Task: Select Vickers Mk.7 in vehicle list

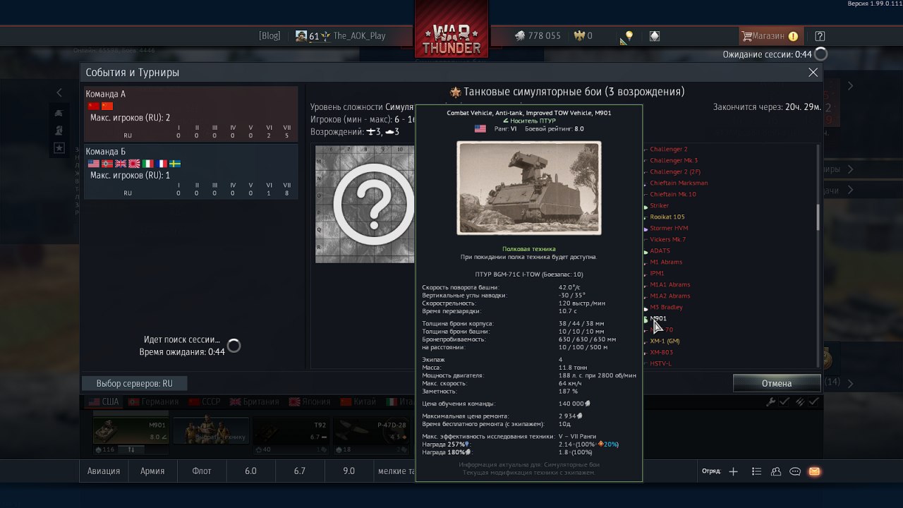Action: [667, 239]
